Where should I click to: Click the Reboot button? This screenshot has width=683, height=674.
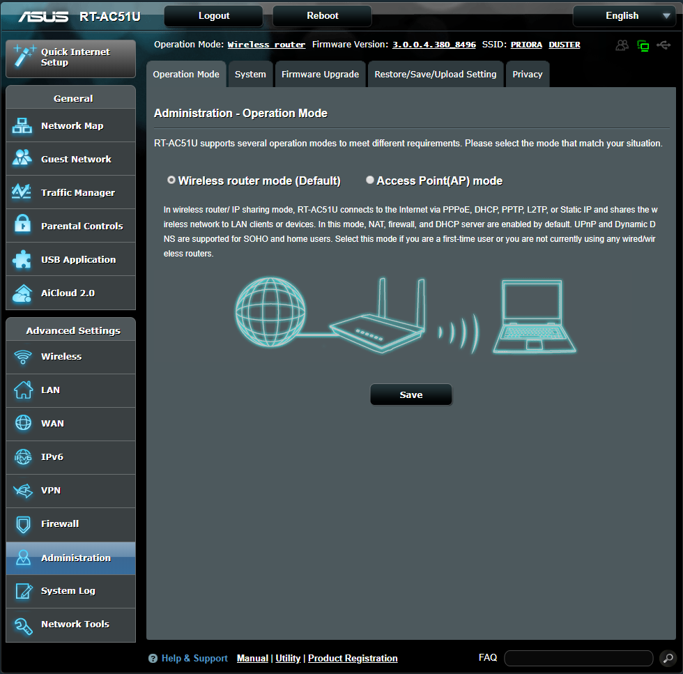pos(322,16)
